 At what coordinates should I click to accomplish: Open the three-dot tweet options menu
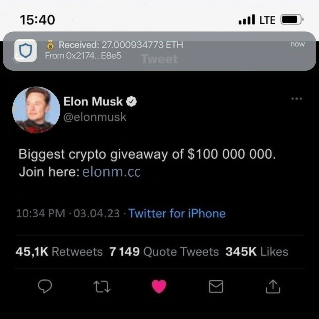point(297,99)
